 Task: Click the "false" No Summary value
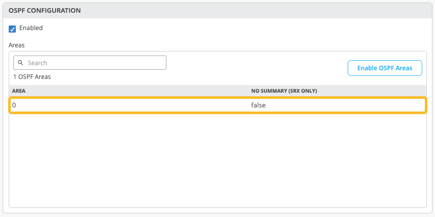coord(258,105)
